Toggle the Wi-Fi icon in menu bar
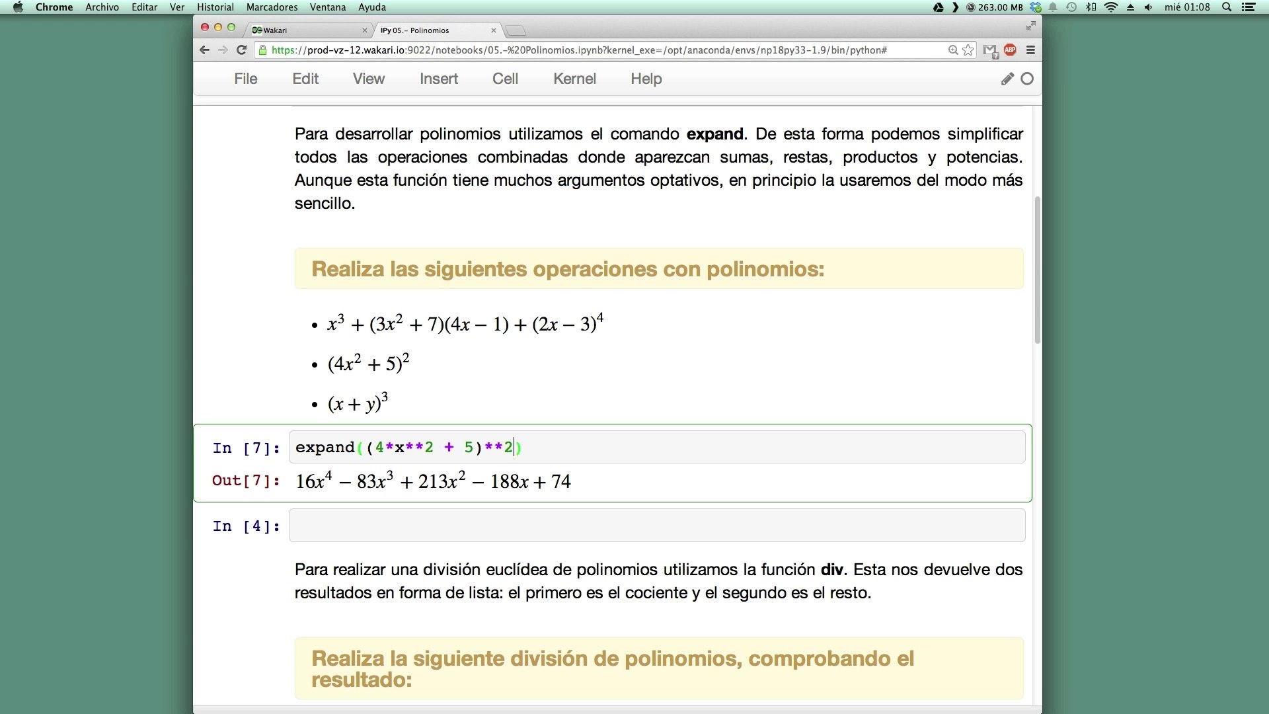The width and height of the screenshot is (1269, 714). 1111,7
